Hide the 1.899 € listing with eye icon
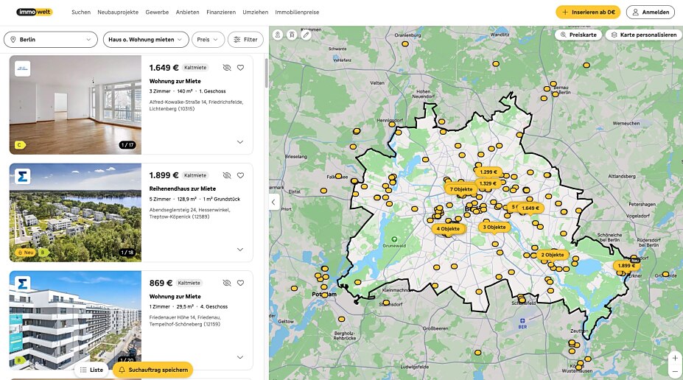 tap(226, 175)
